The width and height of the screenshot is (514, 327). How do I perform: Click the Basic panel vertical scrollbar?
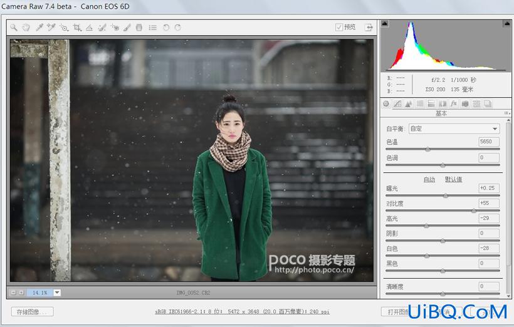tap(508, 208)
